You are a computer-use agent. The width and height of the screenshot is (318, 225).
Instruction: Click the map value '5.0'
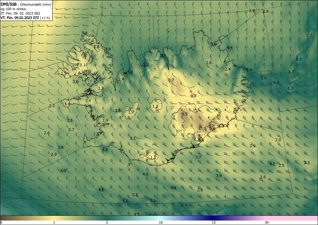pos(130,72)
